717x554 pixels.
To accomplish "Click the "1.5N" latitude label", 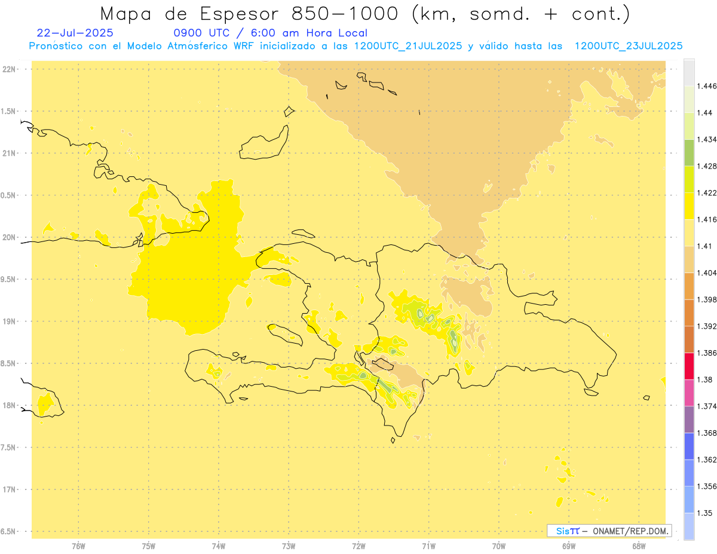I will (9, 111).
